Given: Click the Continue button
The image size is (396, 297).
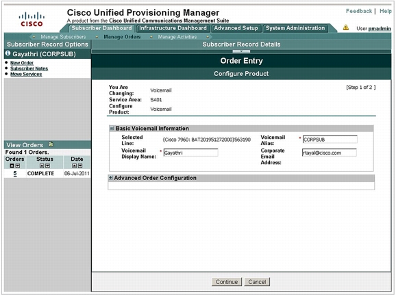Looking at the screenshot, I should coord(227,282).
